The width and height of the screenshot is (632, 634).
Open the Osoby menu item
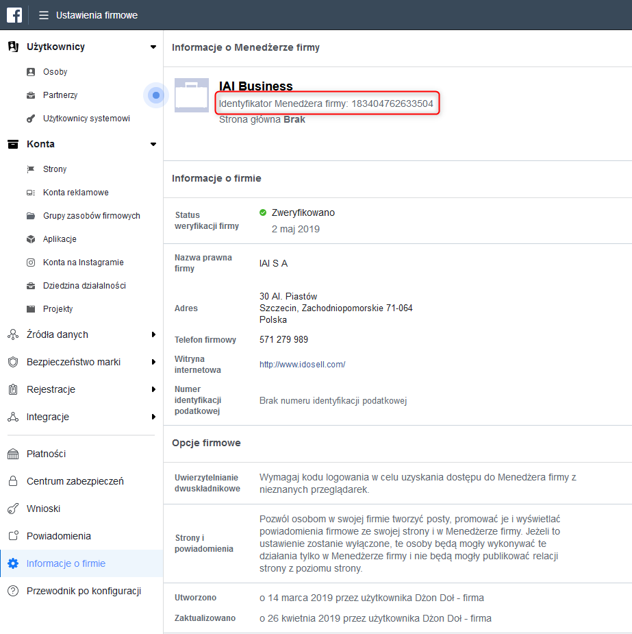click(55, 72)
